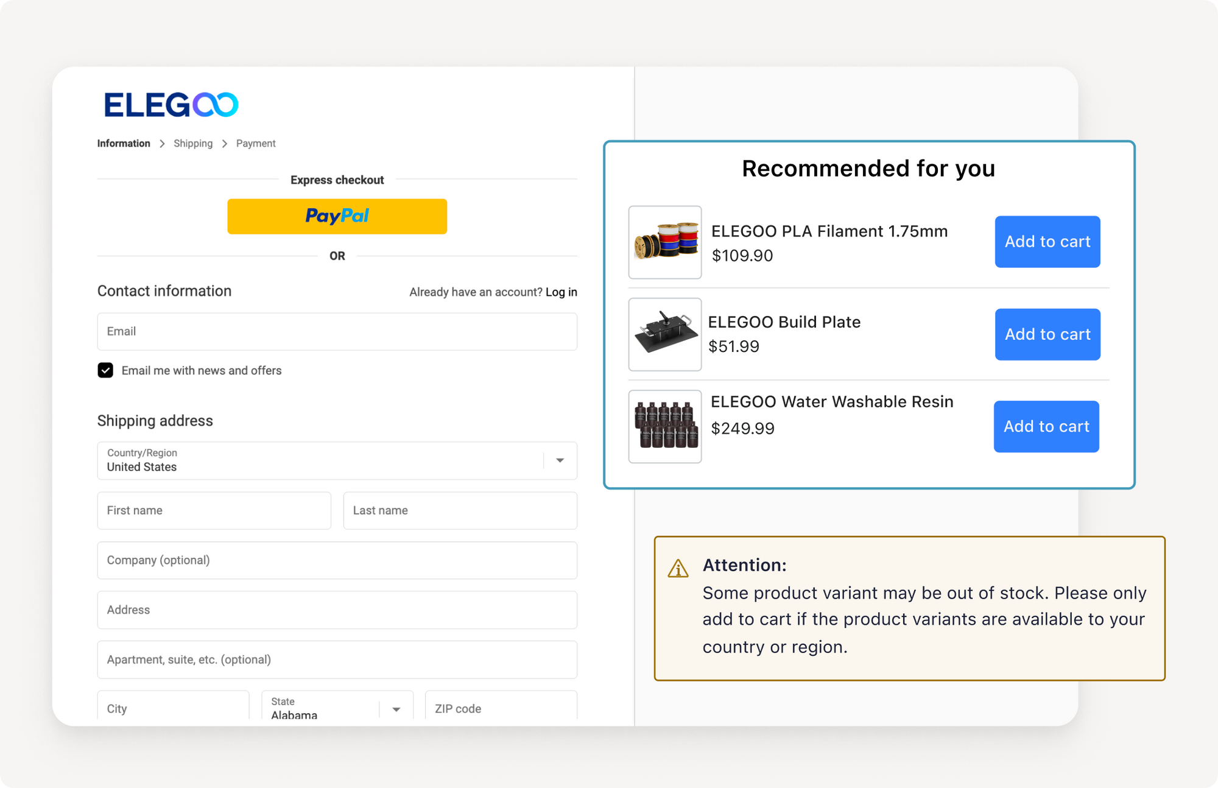Screen dimensions: 1218x788
Task: Click into the Last name field
Action: tap(460, 510)
